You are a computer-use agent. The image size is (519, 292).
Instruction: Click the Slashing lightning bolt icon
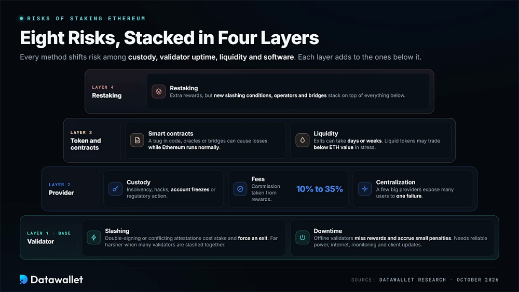coord(93,238)
